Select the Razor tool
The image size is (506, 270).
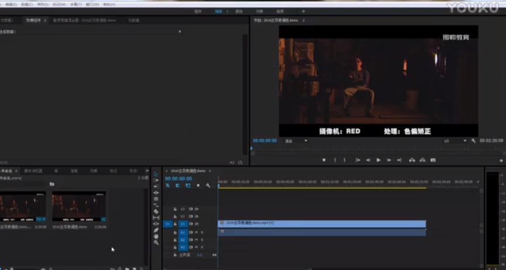pyautogui.click(x=156, y=212)
